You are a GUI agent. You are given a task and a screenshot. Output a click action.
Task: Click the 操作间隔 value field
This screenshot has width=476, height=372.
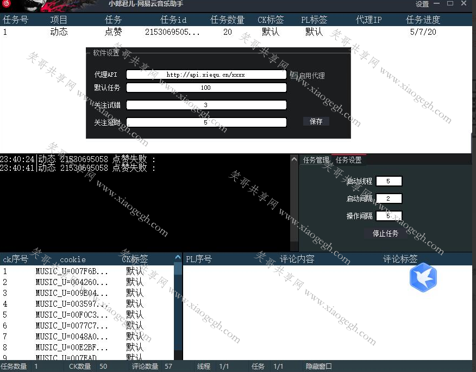pyautogui.click(x=389, y=216)
